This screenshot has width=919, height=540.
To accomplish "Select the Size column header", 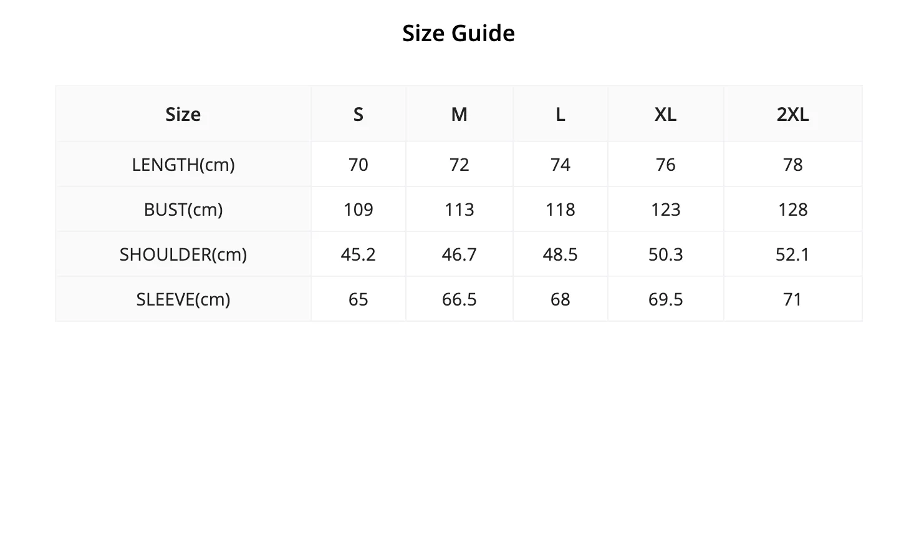I will pos(183,114).
